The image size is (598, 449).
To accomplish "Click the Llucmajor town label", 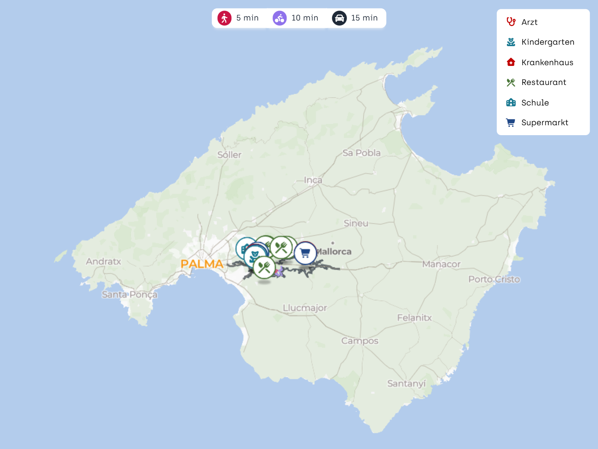I will click(x=304, y=308).
